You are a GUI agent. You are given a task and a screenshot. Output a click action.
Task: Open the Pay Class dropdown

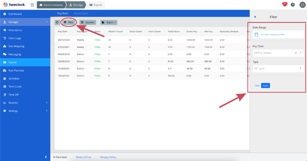278,53
